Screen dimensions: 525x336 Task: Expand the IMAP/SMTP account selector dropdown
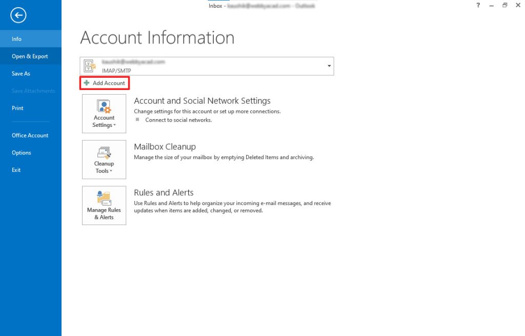click(x=329, y=66)
